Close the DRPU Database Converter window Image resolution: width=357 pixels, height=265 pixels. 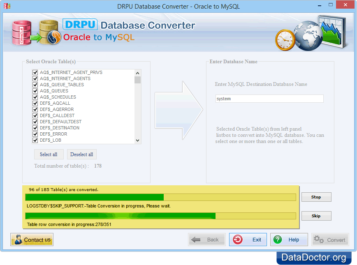click(345, 5)
